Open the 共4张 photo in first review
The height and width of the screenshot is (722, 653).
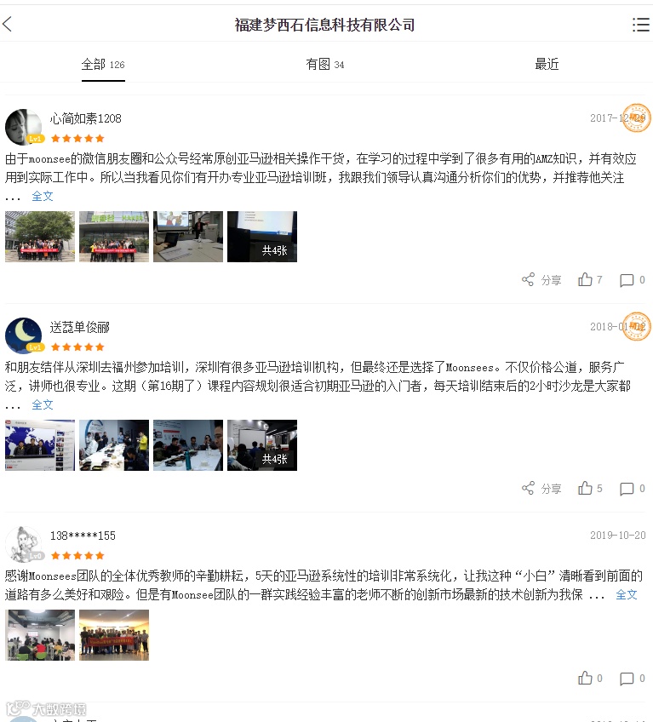(262, 237)
